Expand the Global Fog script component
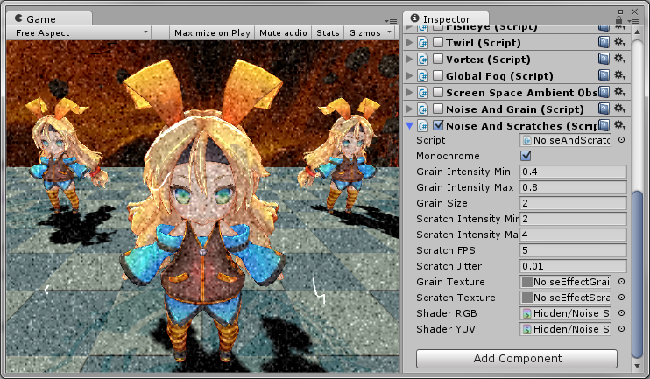Image resolution: width=650 pixels, height=379 pixels. click(410, 75)
